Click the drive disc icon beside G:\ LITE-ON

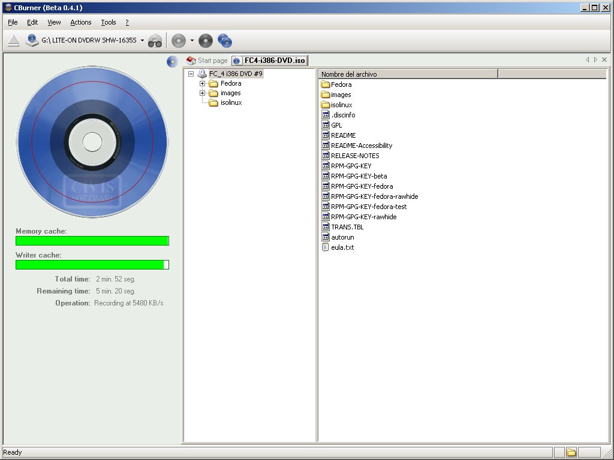32,40
